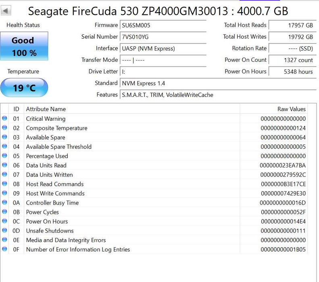Click the status dot for Number of Error Information Log Entries
Image resolution: width=319 pixels, height=282 pixels.
pos(4,249)
